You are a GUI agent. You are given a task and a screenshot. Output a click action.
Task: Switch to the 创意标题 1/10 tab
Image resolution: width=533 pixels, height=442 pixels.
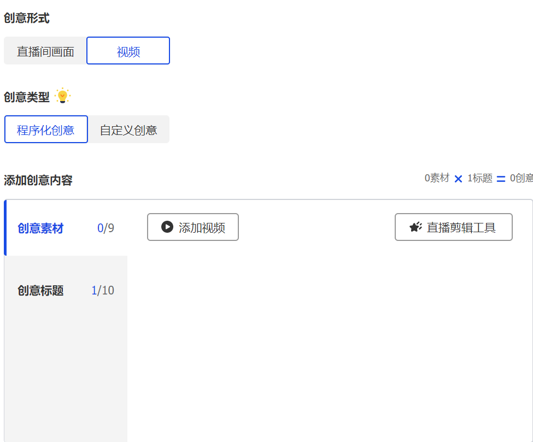pyautogui.click(x=66, y=290)
